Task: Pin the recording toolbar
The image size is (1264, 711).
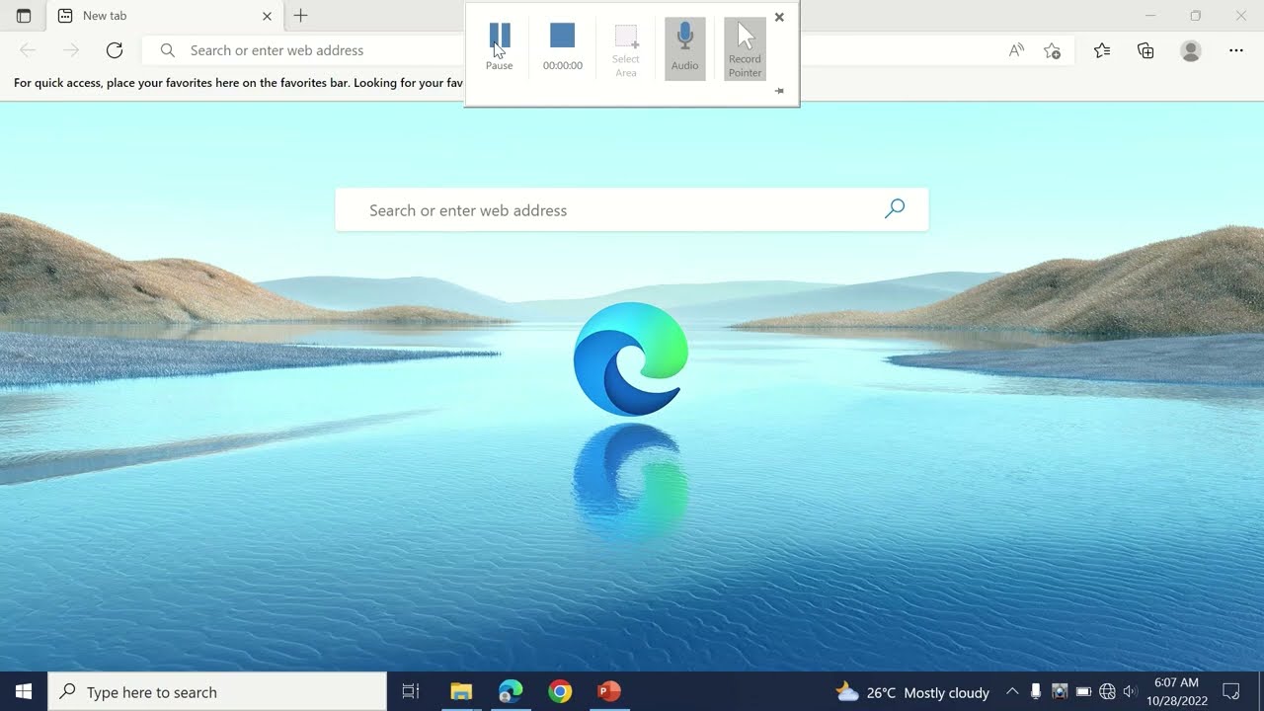Action: (x=779, y=91)
